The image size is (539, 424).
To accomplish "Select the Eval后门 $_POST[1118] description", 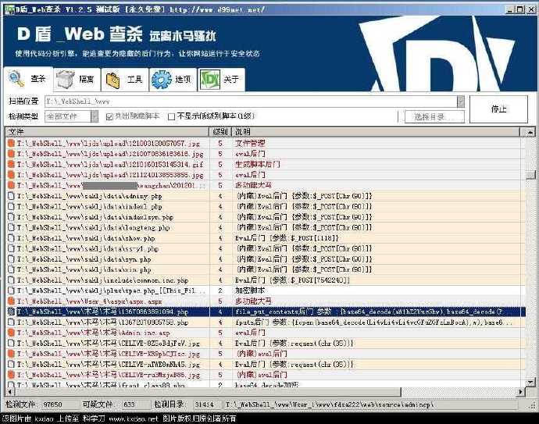I will 287,238.
